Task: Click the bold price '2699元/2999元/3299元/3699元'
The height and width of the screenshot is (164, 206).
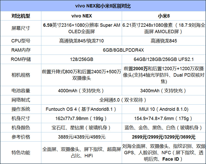Action: 164,137
